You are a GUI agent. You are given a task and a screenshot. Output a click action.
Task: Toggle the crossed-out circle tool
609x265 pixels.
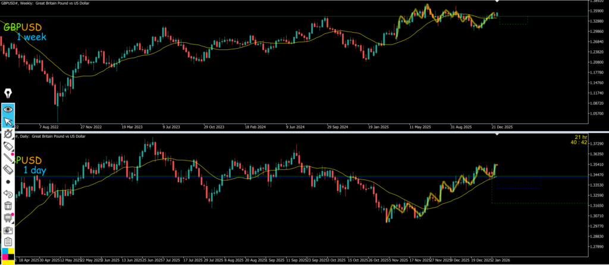click(x=8, y=135)
